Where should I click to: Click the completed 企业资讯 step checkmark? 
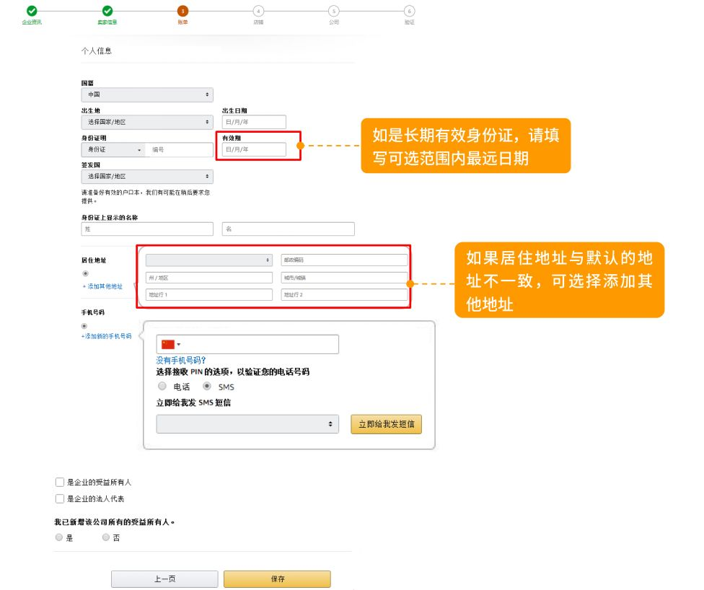pyautogui.click(x=32, y=11)
